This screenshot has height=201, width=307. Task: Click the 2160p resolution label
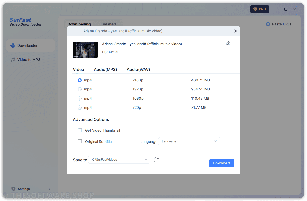tap(138, 80)
